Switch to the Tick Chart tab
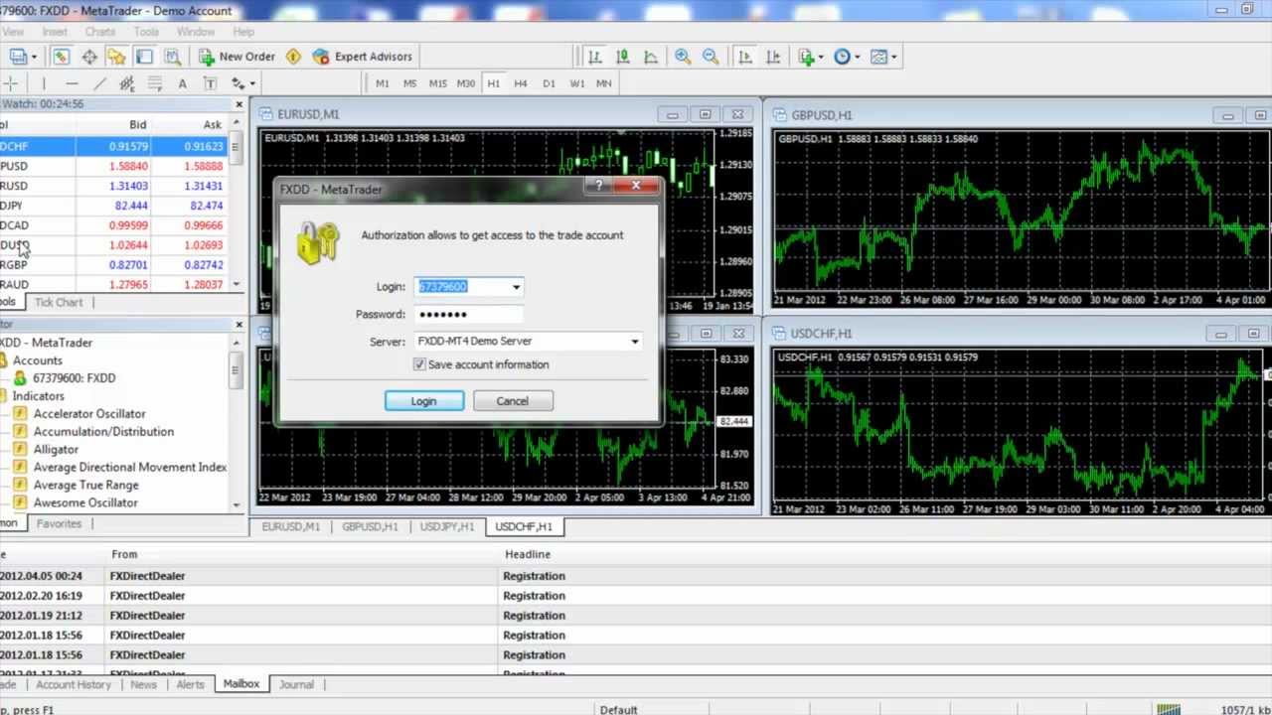 59,302
